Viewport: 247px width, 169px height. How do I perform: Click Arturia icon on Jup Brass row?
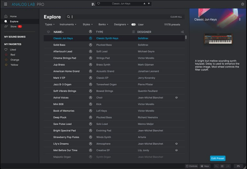coord(91,65)
